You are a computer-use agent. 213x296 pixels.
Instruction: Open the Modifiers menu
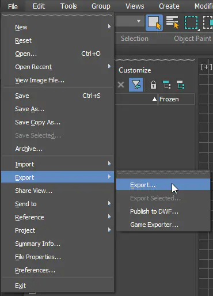click(204, 6)
